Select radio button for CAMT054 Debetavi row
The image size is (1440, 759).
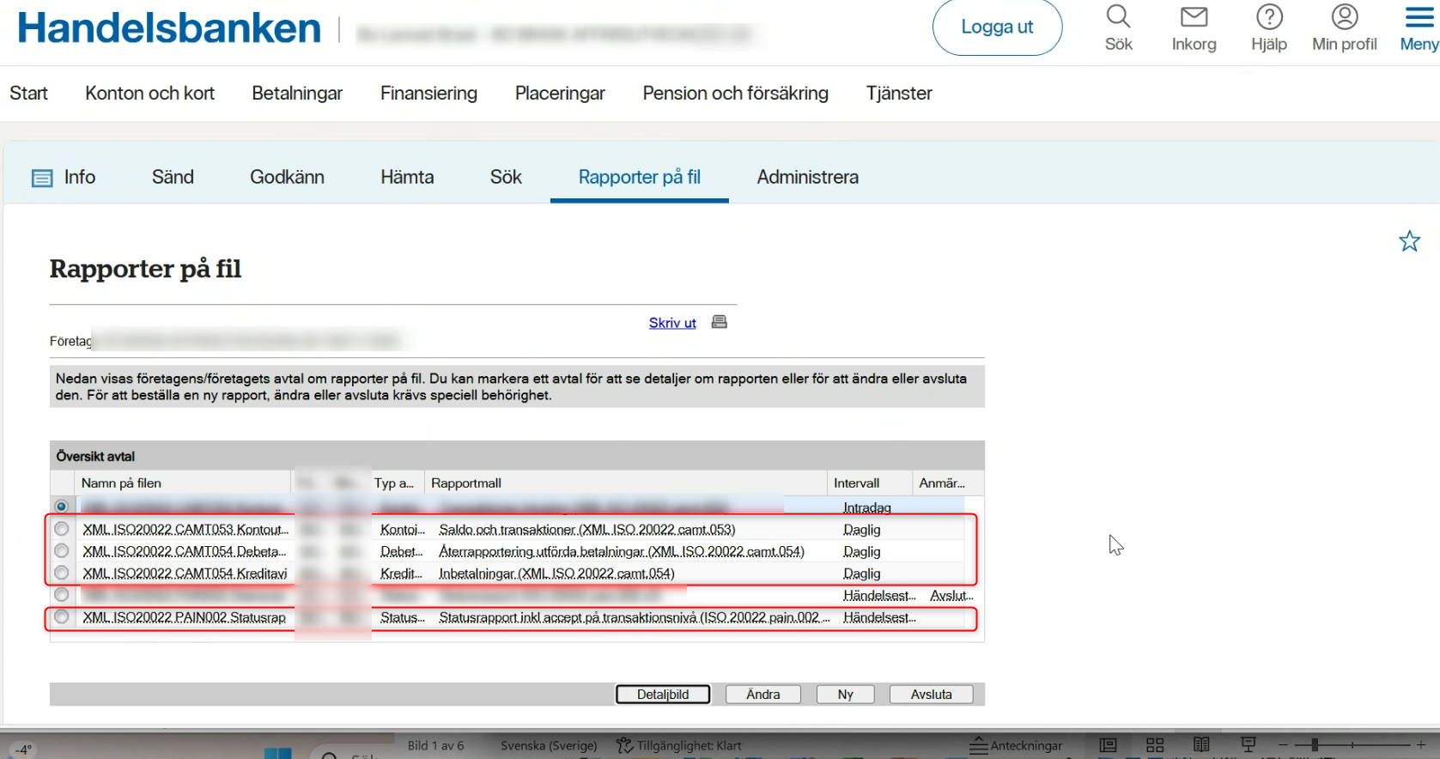click(62, 551)
